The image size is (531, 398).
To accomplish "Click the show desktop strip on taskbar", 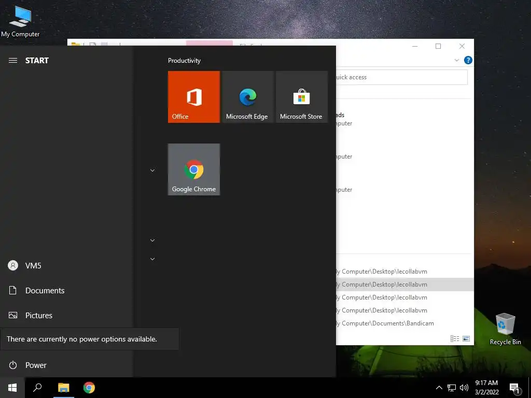I will click(529, 388).
